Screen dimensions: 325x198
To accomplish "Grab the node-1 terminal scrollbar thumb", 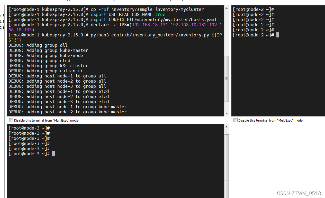I will point(227,78).
